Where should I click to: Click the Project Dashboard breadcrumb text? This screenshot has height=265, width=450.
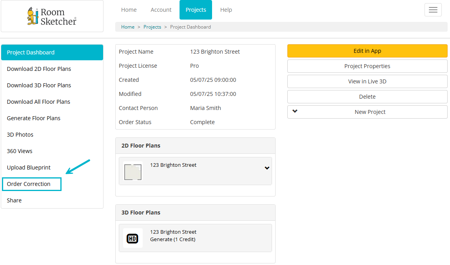(x=190, y=27)
